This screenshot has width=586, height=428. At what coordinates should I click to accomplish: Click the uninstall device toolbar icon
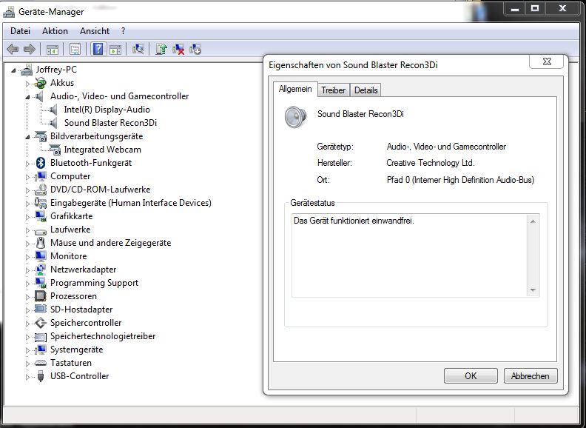tap(178, 50)
